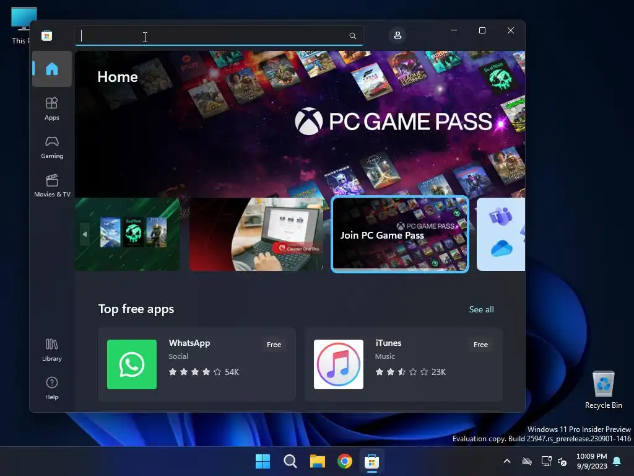Open Movies & TV section
The height and width of the screenshot is (476, 634).
click(52, 185)
